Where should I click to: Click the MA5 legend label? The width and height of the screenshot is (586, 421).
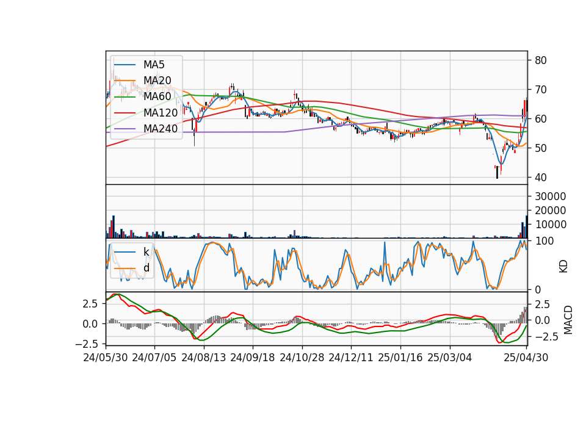[x=154, y=65]
